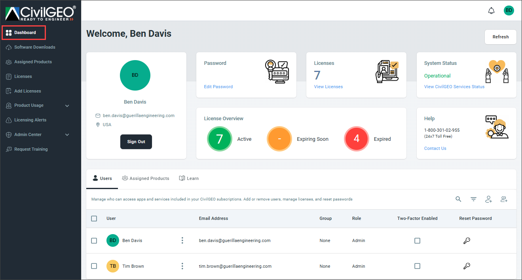The height and width of the screenshot is (280, 522).
Task: Click the Add Licenses icon in sidebar
Action: click(x=9, y=91)
